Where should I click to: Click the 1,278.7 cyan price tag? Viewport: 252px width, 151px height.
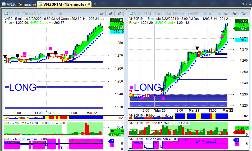point(241,40)
